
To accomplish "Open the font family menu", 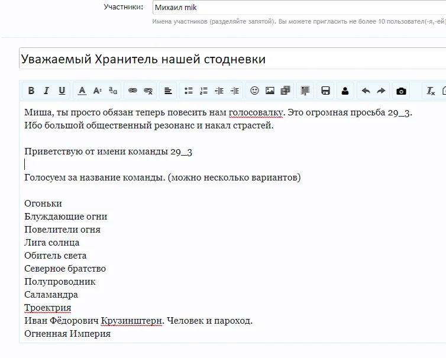I will pos(112,91).
